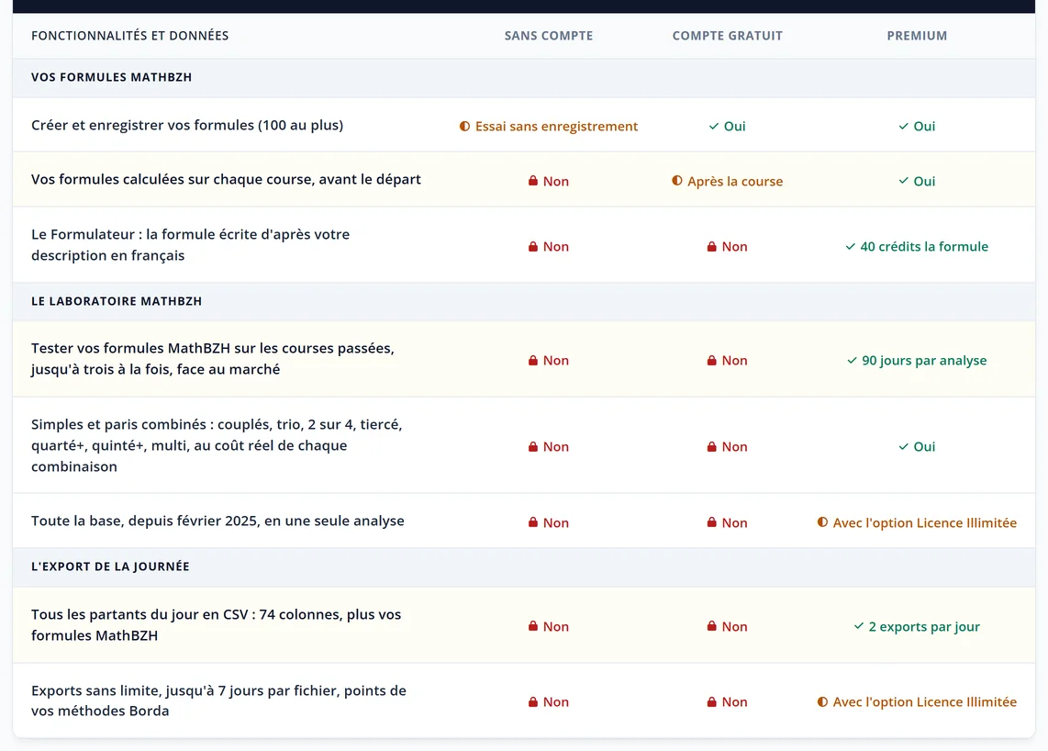
Task: Click the checkmark next to 40 crédits la formule
Action: point(850,247)
